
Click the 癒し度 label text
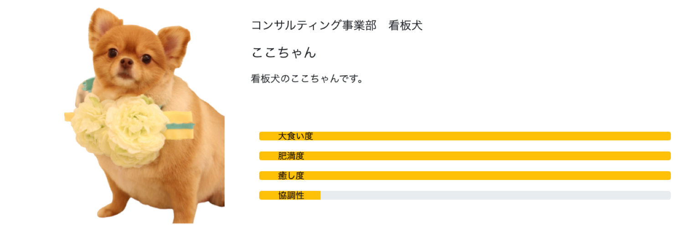pyautogui.click(x=291, y=175)
